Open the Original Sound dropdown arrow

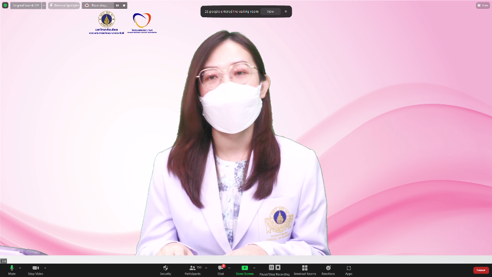44,5
